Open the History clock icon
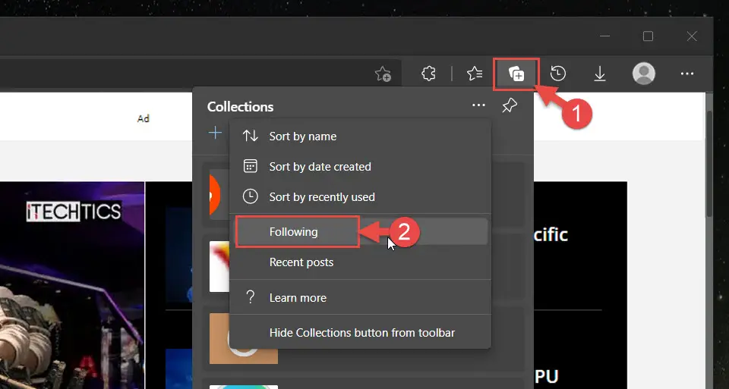This screenshot has height=389, width=729. tap(558, 74)
